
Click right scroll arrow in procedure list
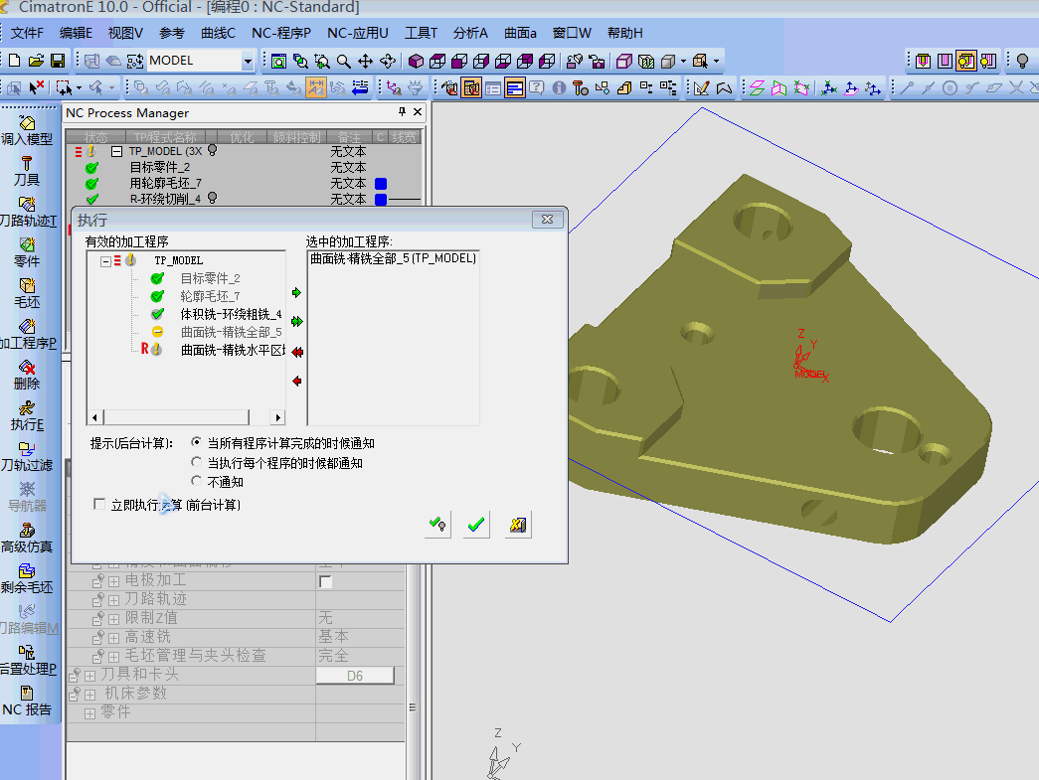click(277, 417)
